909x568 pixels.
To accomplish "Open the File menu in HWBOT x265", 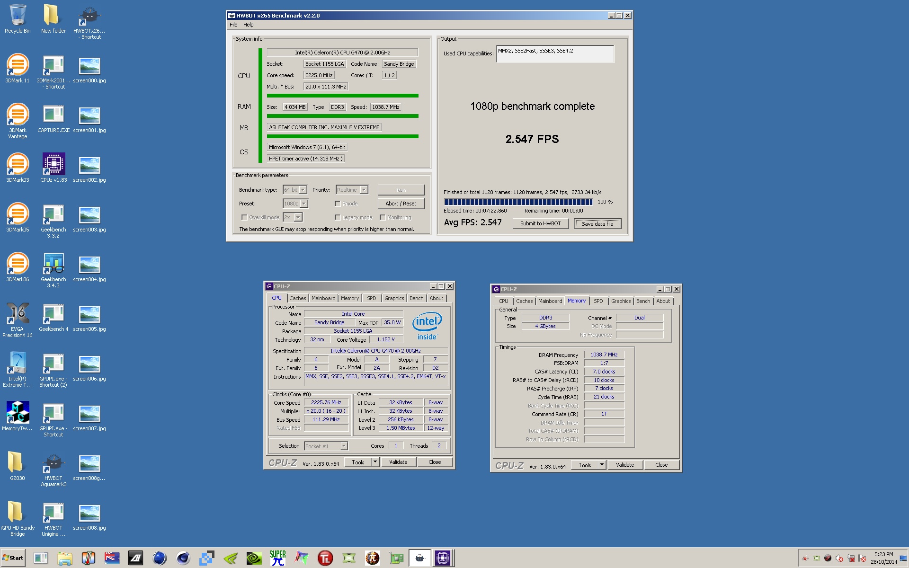I will (x=233, y=25).
